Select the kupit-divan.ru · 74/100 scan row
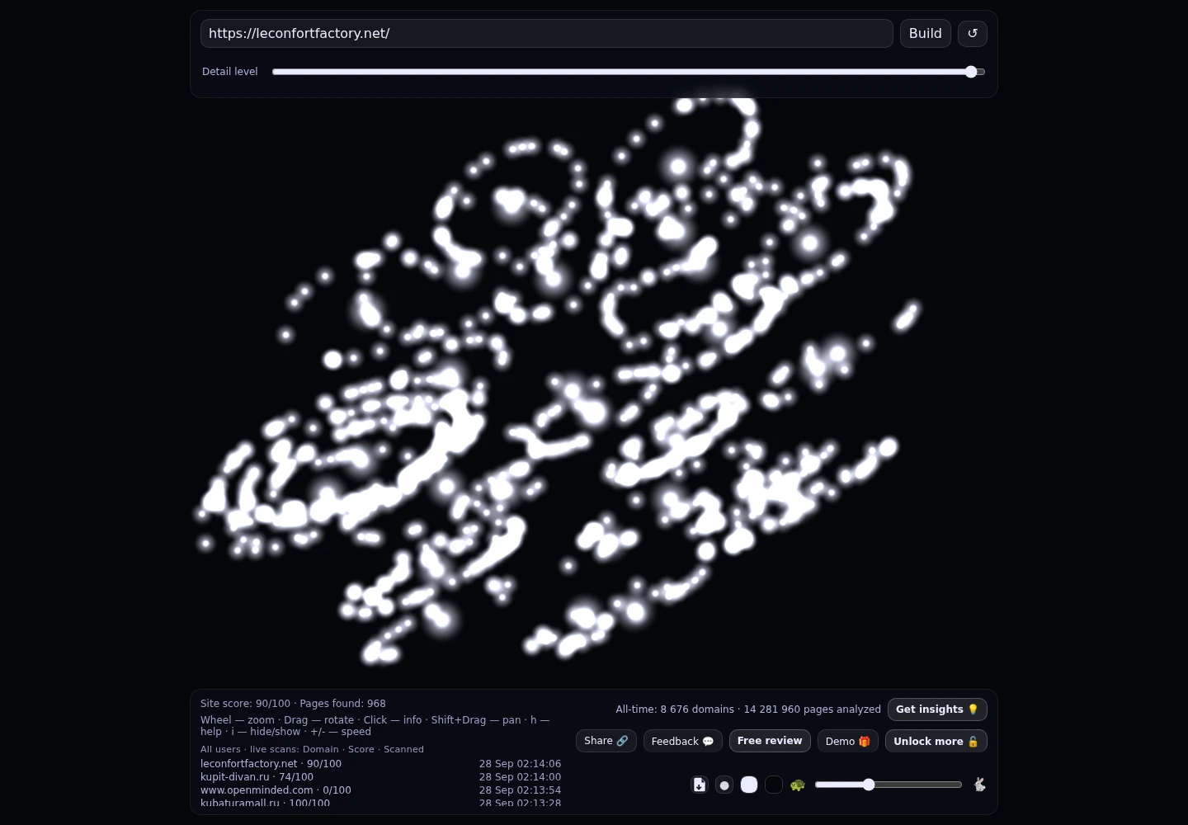The height and width of the screenshot is (825, 1188). 380,777
